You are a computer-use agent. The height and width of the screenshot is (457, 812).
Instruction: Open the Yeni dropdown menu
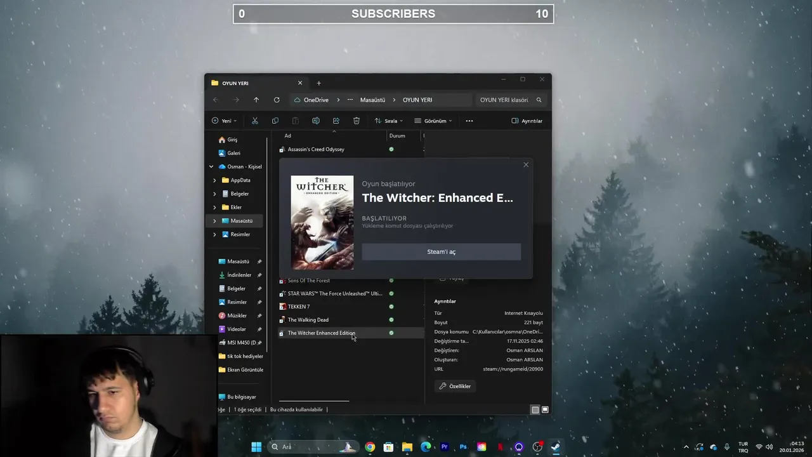tap(224, 121)
